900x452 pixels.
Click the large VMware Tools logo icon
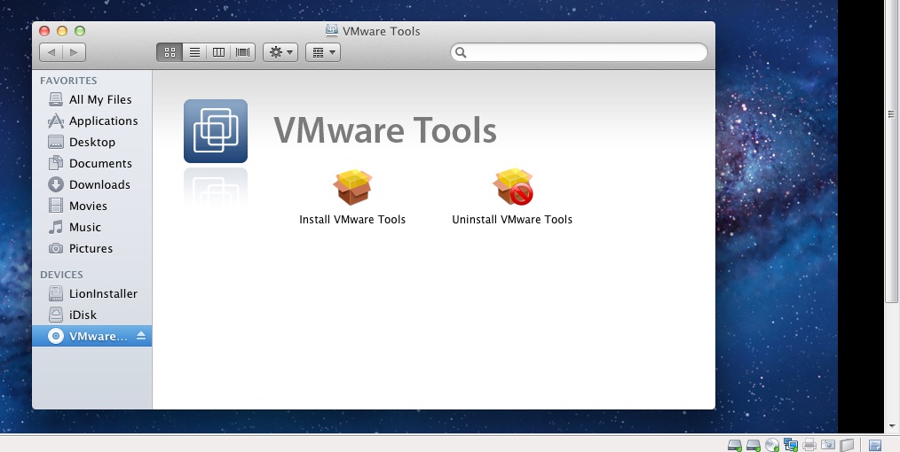coord(216,131)
